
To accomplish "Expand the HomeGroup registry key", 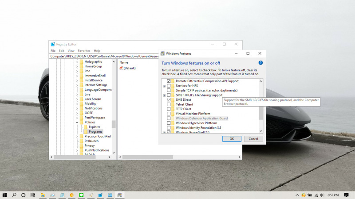I will click(77, 66).
